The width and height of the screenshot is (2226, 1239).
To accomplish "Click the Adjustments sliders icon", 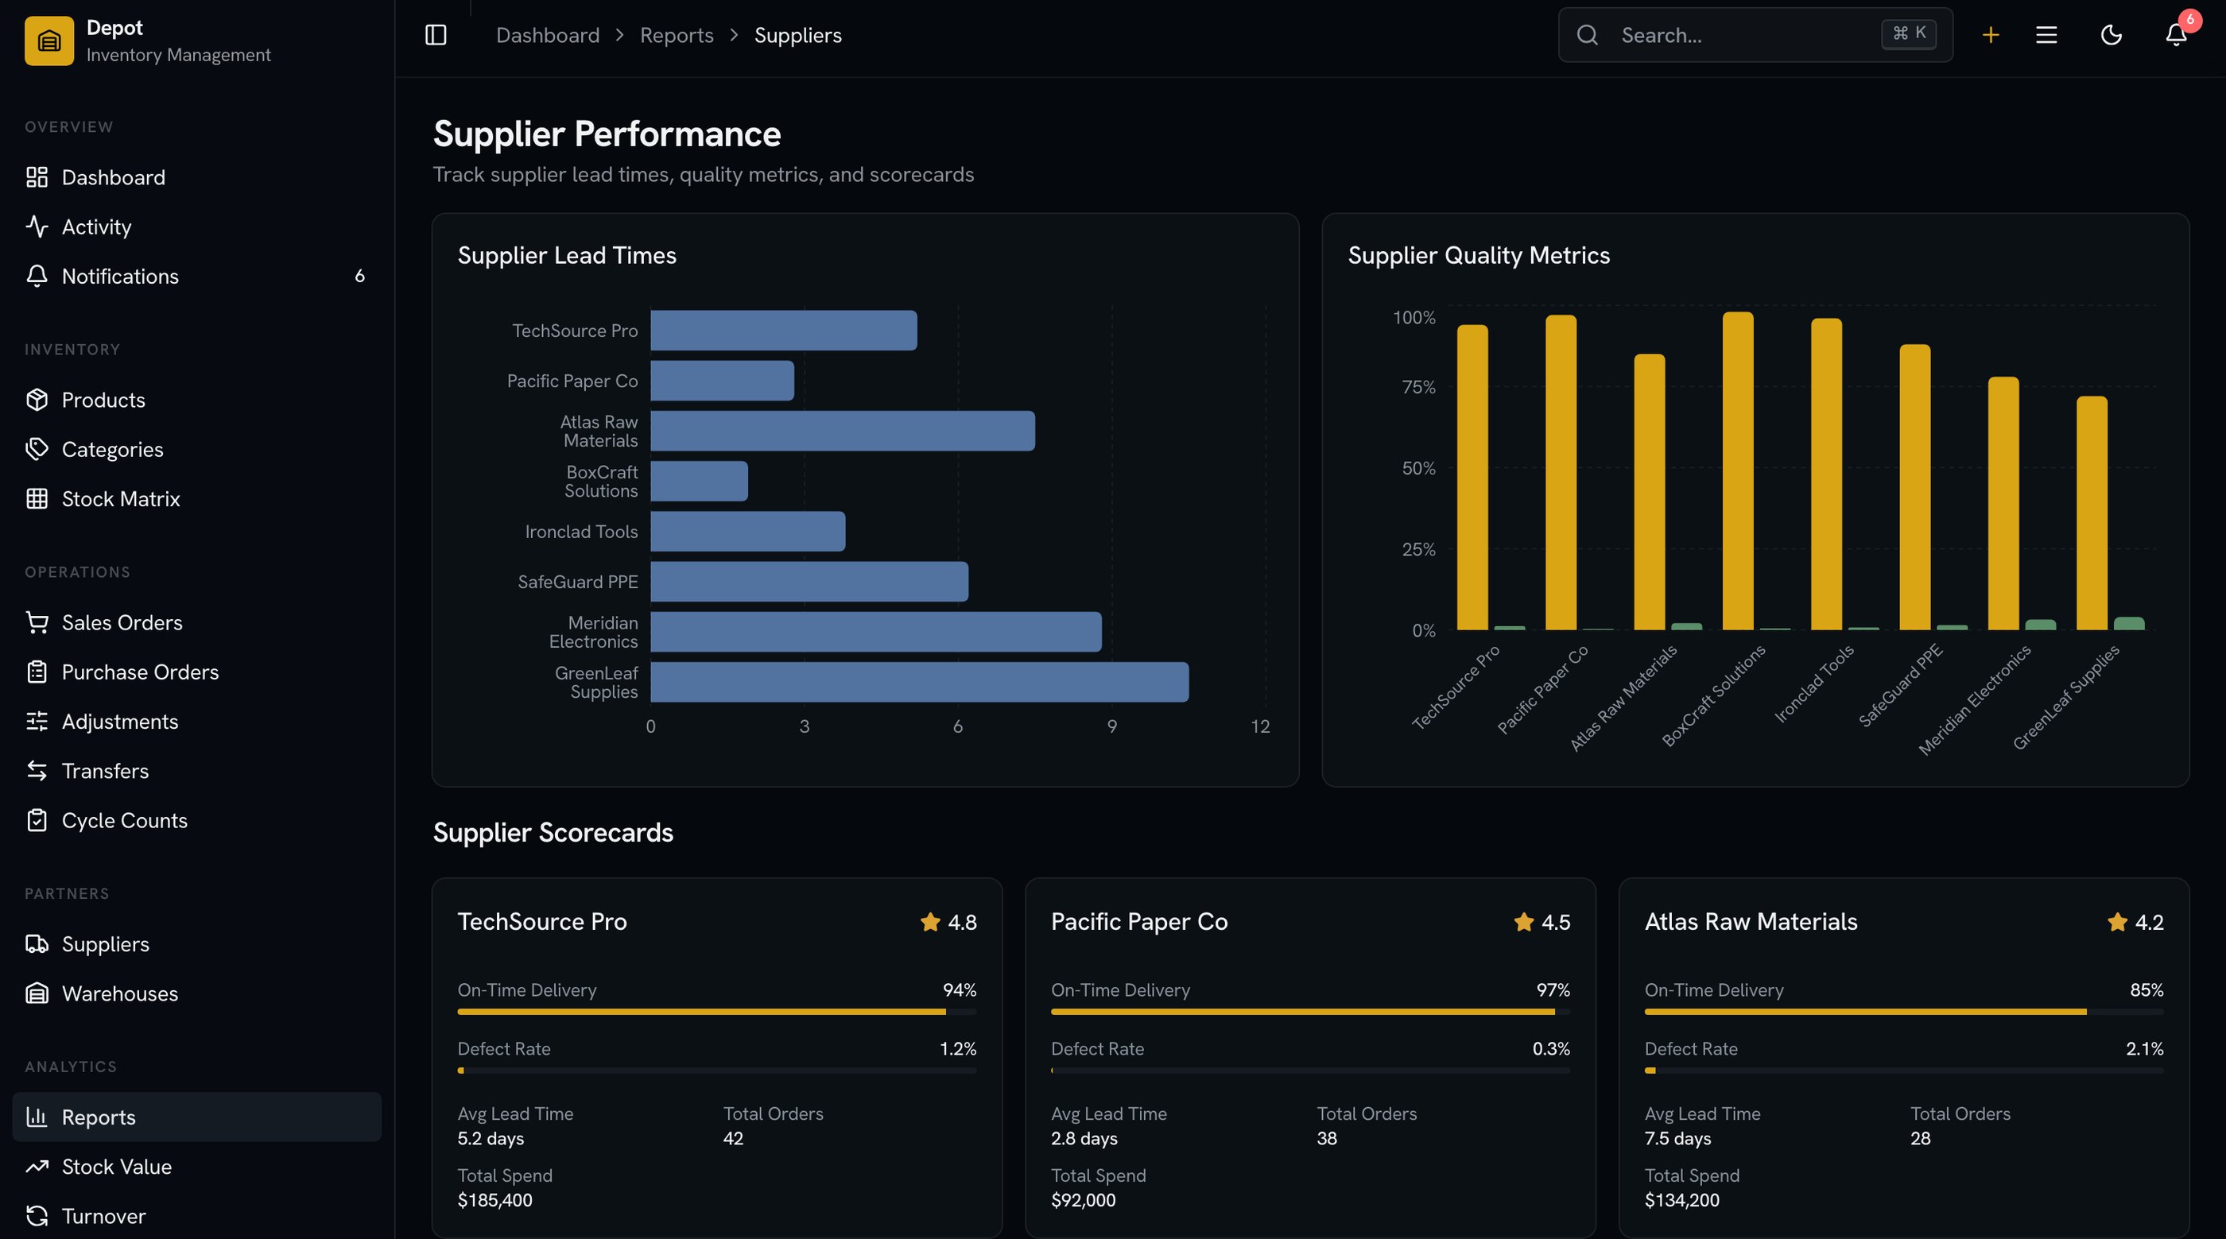I will pyautogui.click(x=37, y=722).
